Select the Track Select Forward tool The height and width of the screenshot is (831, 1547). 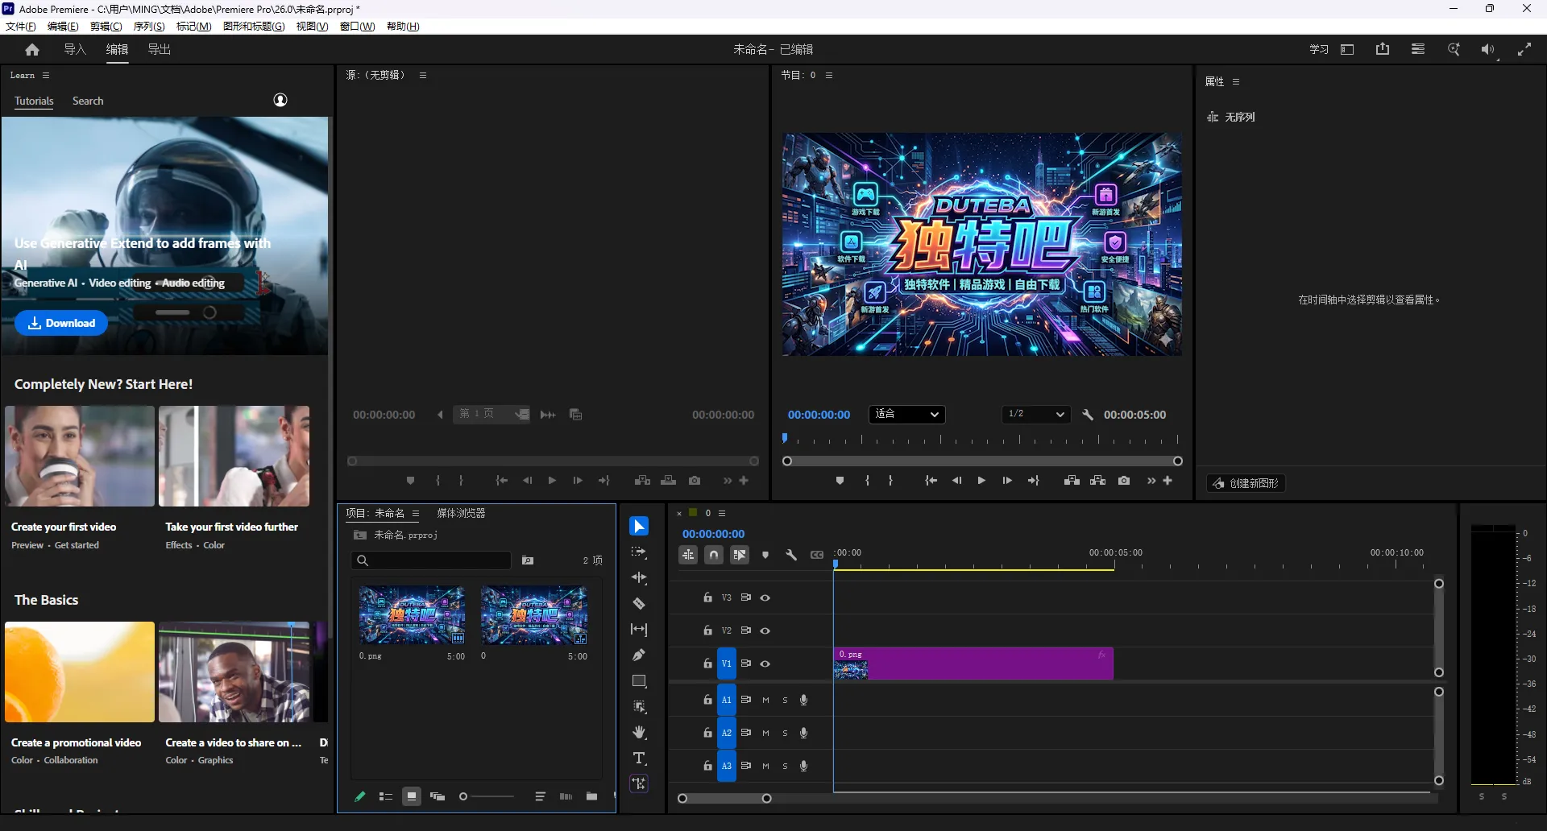pos(639,552)
